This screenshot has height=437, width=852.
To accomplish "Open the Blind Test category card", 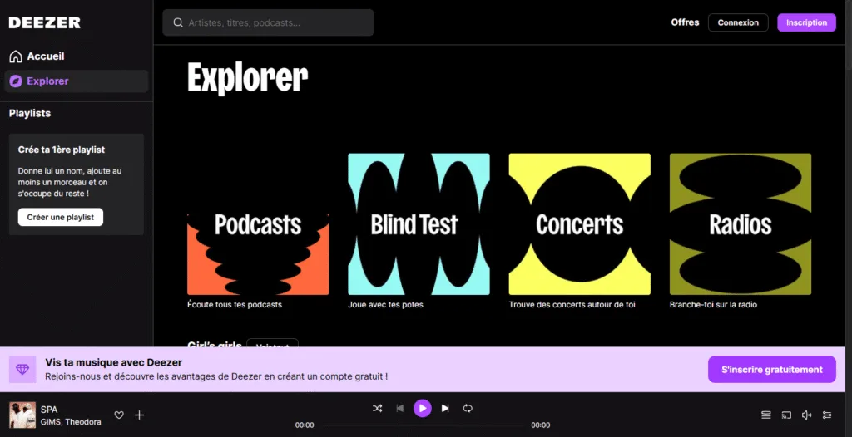I will click(419, 224).
